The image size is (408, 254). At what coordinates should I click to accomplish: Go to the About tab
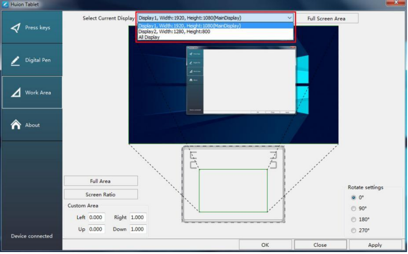[x=32, y=125]
